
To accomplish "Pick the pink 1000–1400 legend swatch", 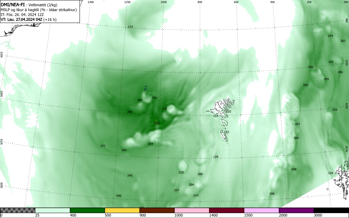I will [192, 210].
